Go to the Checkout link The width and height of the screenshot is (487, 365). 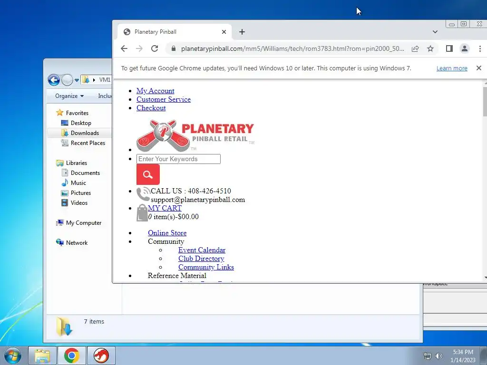(x=151, y=108)
